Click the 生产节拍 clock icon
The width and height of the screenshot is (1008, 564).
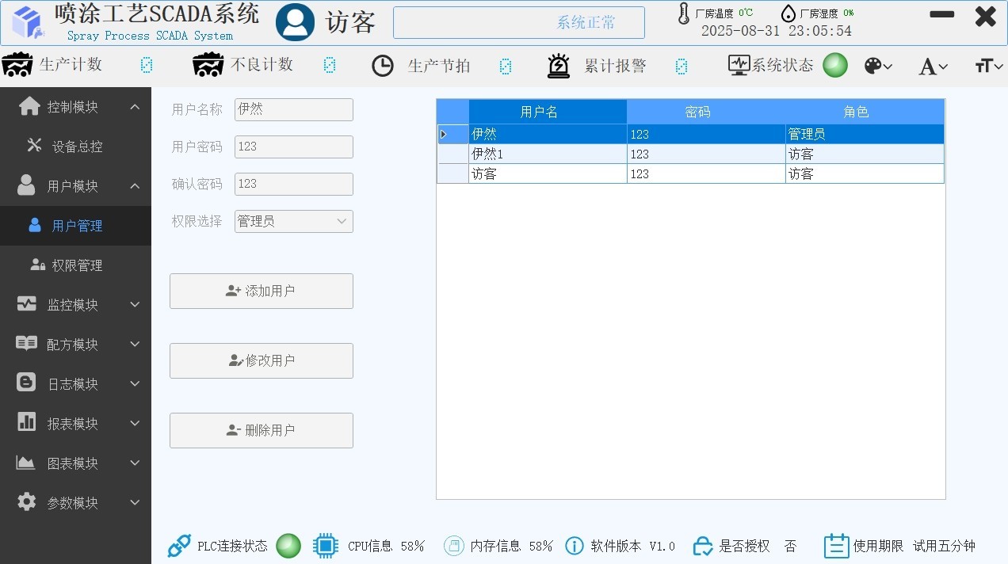(x=383, y=66)
